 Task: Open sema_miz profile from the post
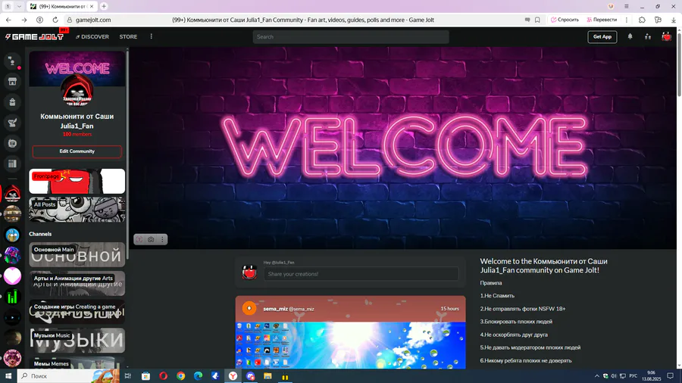point(276,309)
